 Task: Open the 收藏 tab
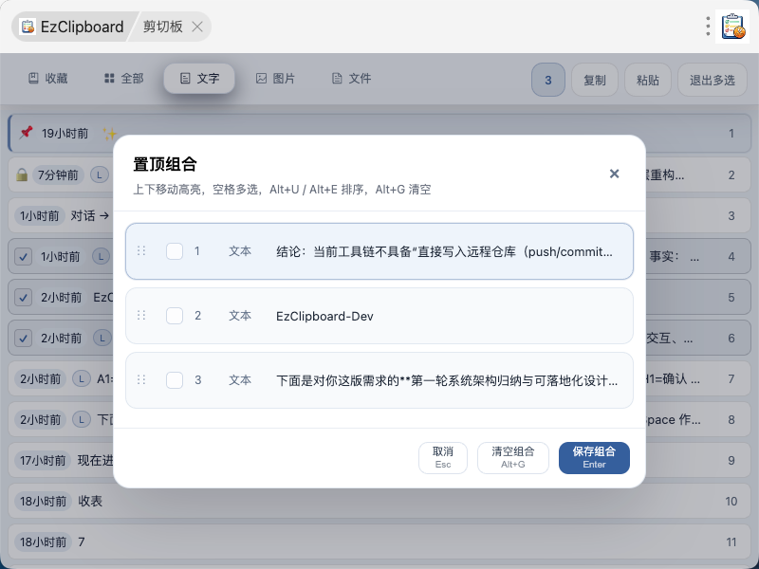(48, 79)
